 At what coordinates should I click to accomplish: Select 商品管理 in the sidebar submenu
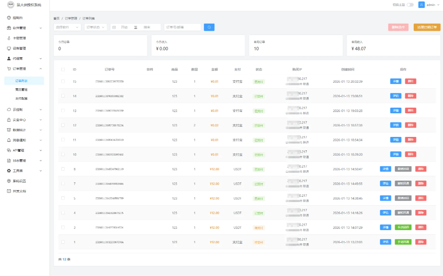[x=21, y=89]
